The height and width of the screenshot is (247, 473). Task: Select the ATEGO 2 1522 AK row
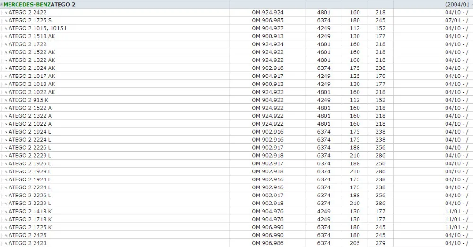point(236,52)
